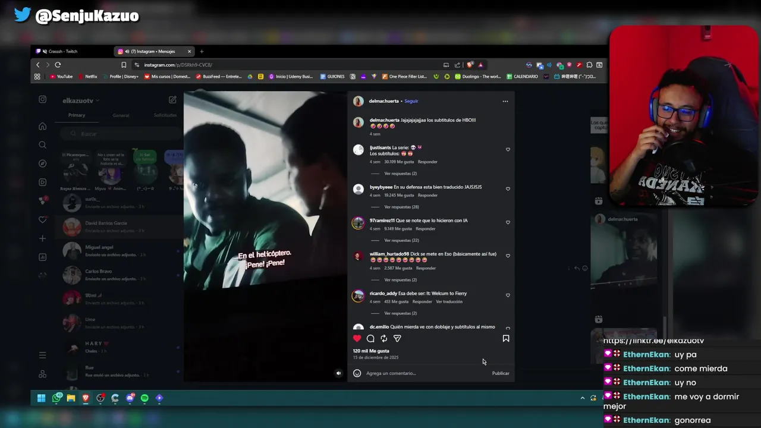Switch to the Crasssh - Twitch browser tab

click(71, 52)
